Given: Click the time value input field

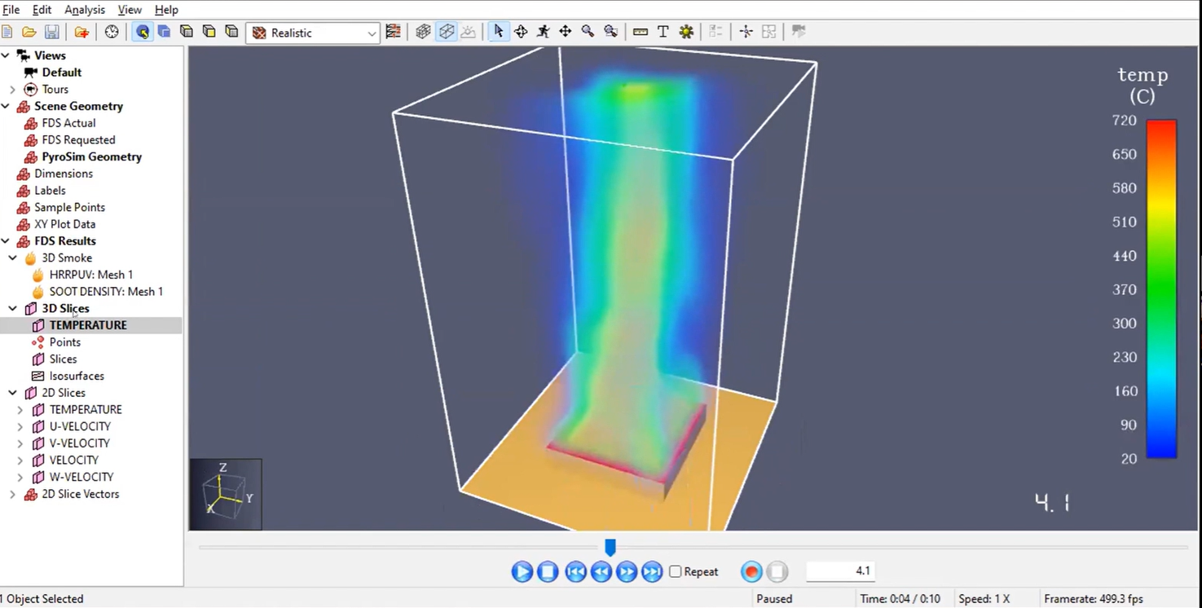Looking at the screenshot, I should (840, 571).
